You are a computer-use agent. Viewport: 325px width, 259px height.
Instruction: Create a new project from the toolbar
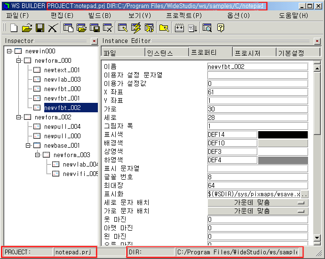point(14,28)
